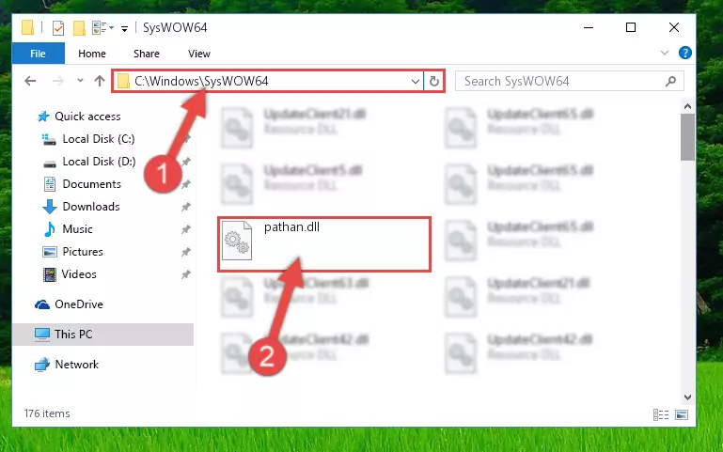Click the 176 items status text
The image size is (723, 452).
click(x=47, y=413)
